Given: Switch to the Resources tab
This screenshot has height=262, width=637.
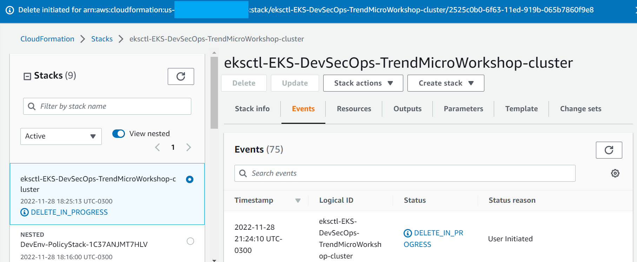Looking at the screenshot, I should [x=354, y=109].
